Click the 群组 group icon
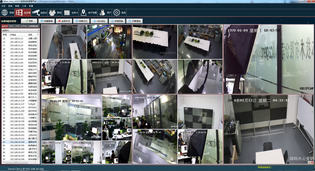The image size is (315, 171). click(52, 12)
